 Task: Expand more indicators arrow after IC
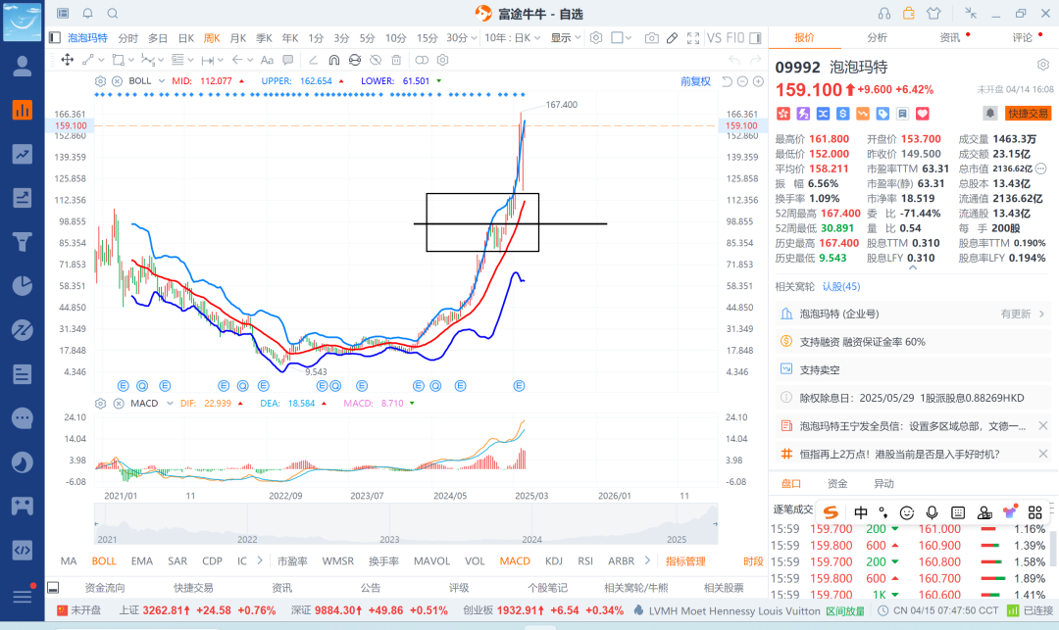coord(260,560)
